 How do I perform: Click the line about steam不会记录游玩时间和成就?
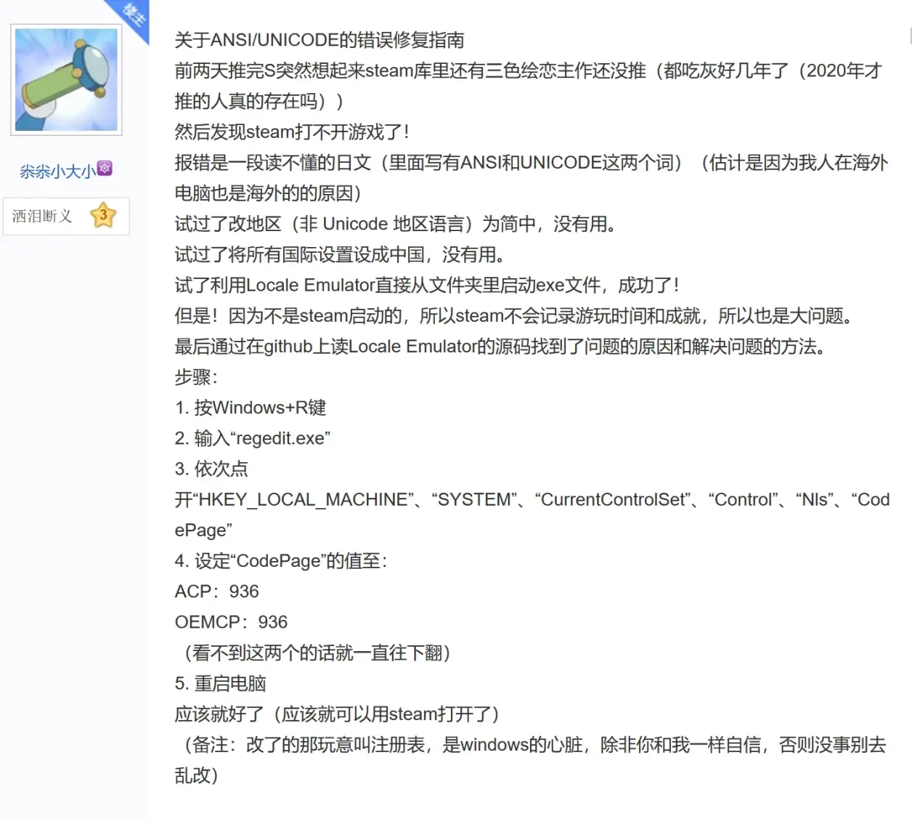[514, 315]
